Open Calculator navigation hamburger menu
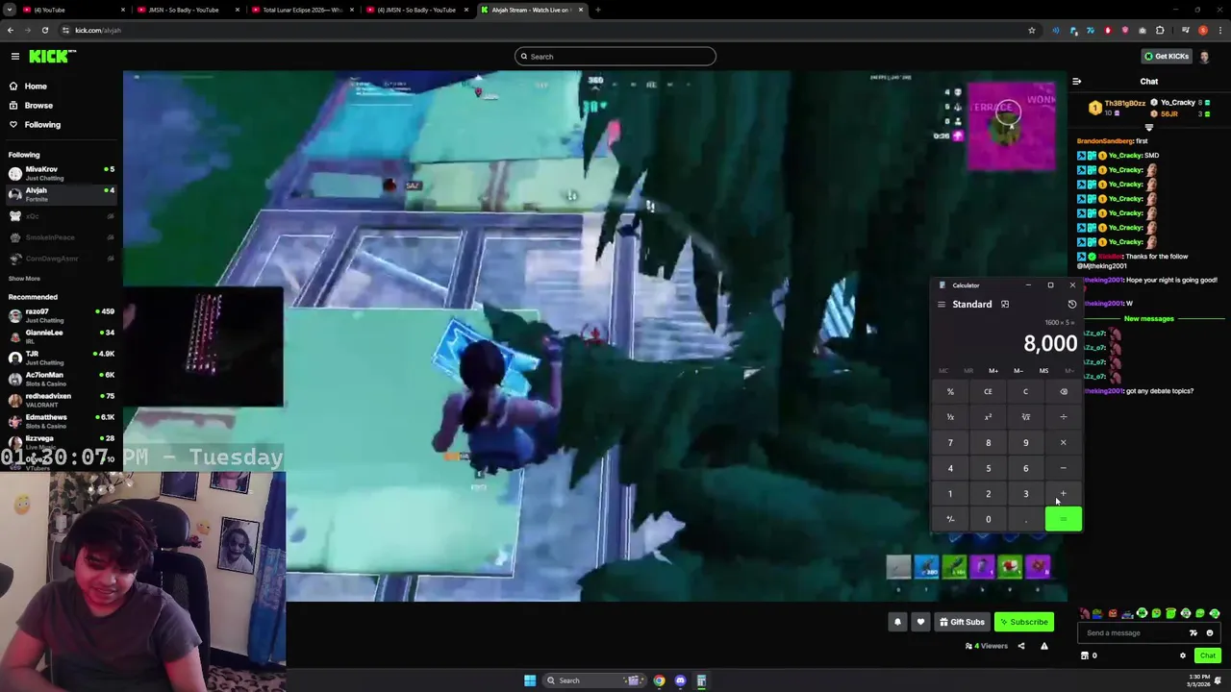Viewport: 1231px width, 692px height. pos(942,305)
